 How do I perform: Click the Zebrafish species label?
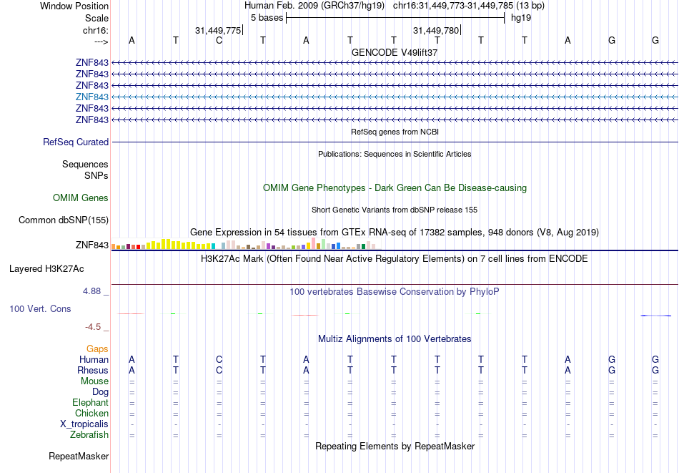tap(89, 435)
